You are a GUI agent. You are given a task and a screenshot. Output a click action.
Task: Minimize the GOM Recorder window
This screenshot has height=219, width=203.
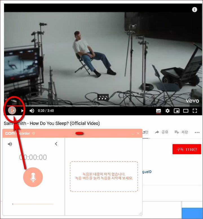click(x=133, y=134)
